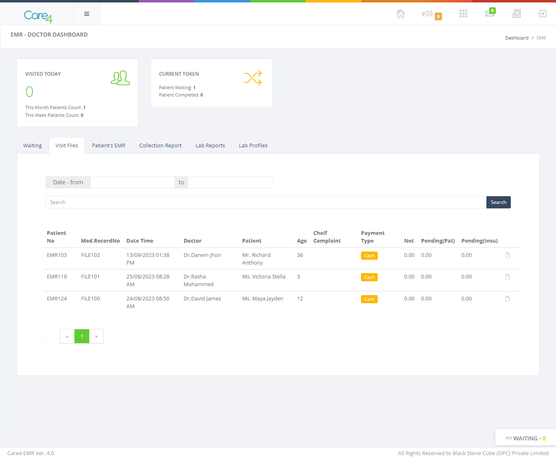Click the orange announcements badge showing 0
The height and width of the screenshot is (462, 556).
(x=438, y=17)
